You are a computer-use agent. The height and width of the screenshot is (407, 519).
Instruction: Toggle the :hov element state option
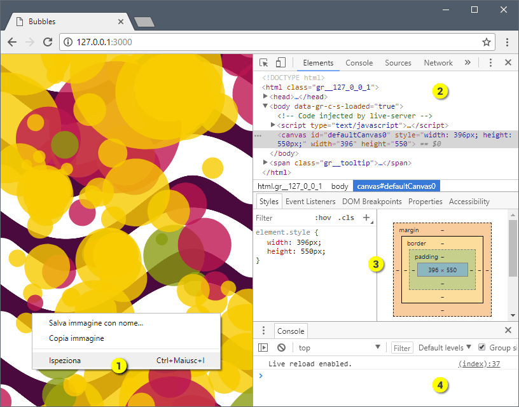pyautogui.click(x=323, y=217)
